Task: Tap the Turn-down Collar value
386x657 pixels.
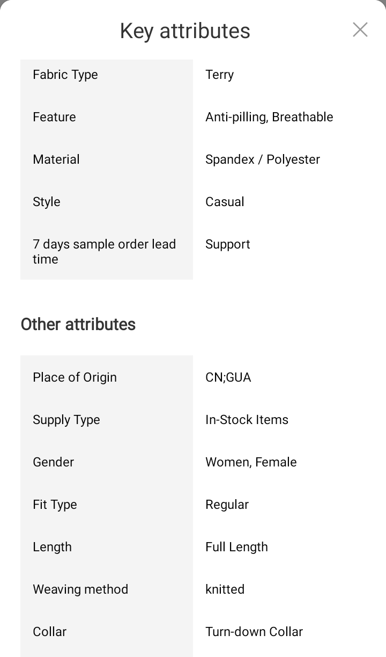Action: [x=254, y=632]
